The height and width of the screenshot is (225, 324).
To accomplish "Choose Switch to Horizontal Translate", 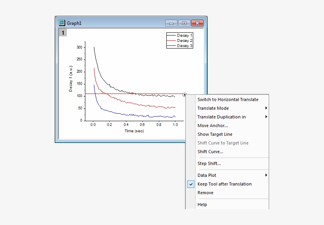I will tap(228, 99).
